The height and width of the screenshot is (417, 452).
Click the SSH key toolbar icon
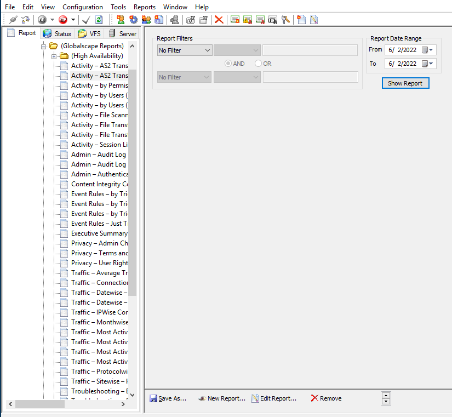coord(272,20)
